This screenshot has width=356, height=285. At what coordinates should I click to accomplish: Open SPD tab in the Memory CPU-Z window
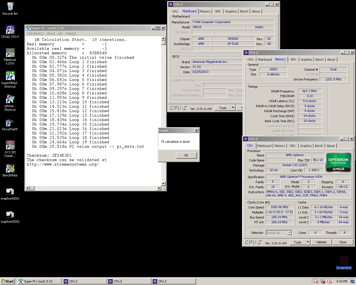[x=293, y=60]
